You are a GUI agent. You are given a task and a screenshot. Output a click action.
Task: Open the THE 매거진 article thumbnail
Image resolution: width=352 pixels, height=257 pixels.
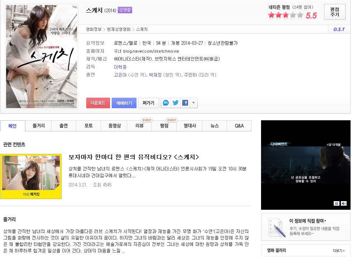coord(31,176)
